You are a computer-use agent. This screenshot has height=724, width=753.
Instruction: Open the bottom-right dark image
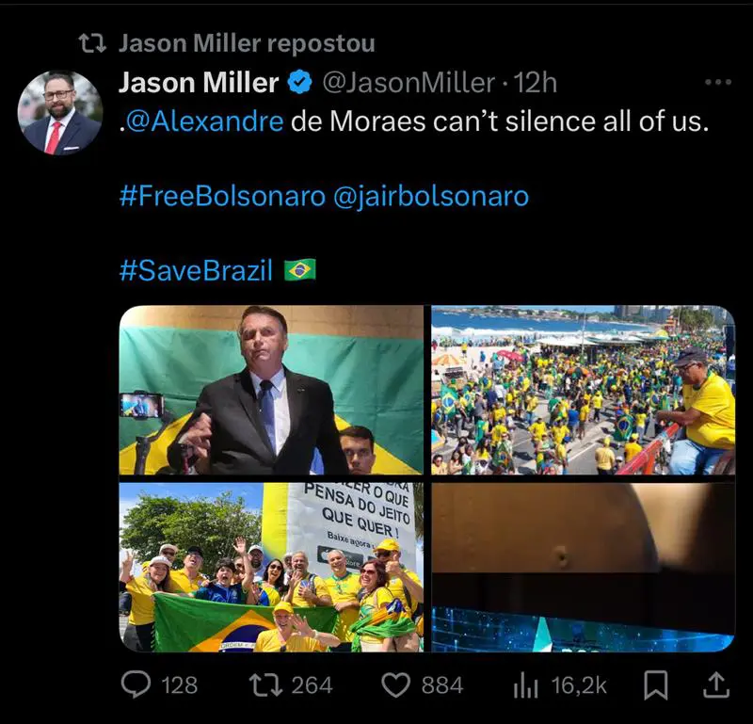[x=583, y=567]
